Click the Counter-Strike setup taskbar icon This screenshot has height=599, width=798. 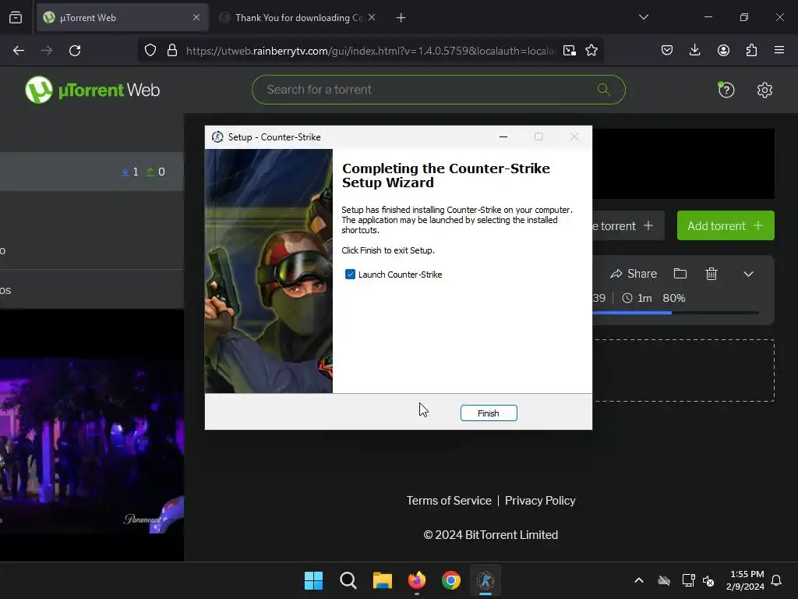click(486, 580)
